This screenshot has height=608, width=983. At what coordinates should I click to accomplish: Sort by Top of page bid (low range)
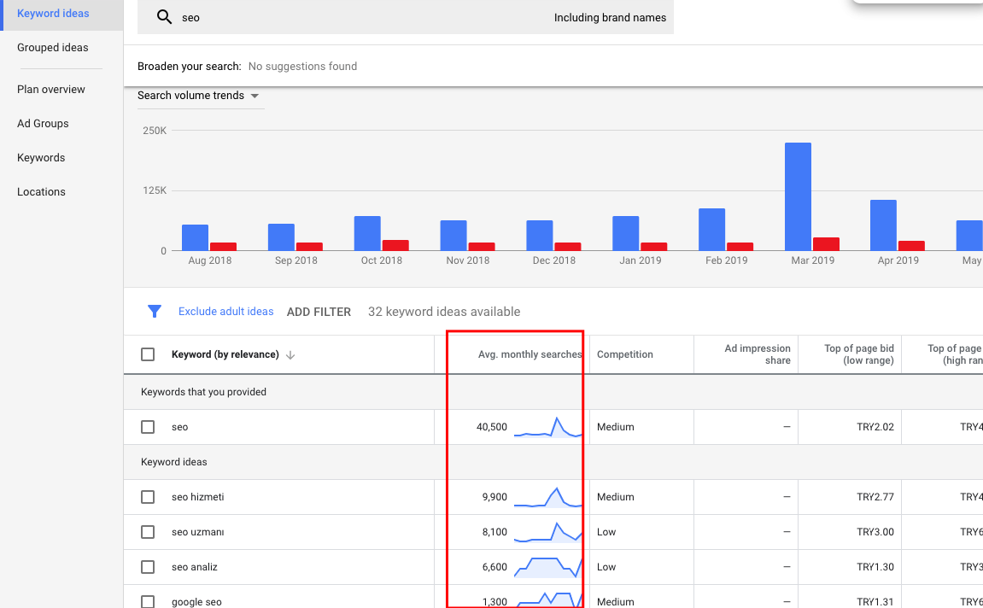pyautogui.click(x=859, y=354)
